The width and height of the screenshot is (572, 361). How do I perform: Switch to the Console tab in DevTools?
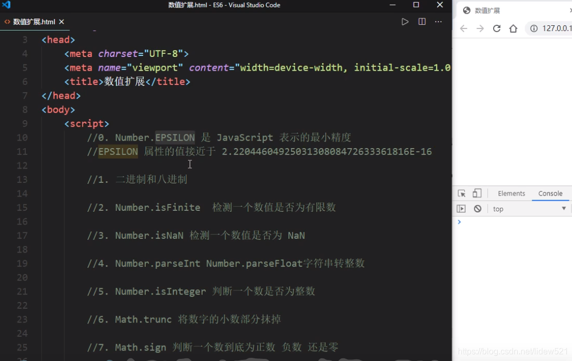click(x=550, y=193)
